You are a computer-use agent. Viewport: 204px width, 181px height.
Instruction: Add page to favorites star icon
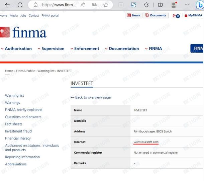[106, 5]
